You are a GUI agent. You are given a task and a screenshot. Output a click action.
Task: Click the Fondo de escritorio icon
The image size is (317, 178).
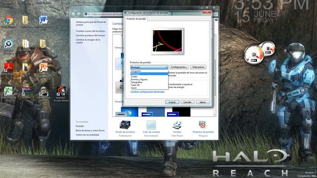coord(125,125)
